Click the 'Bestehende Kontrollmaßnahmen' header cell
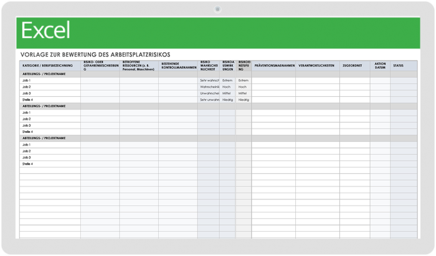 [178, 66]
